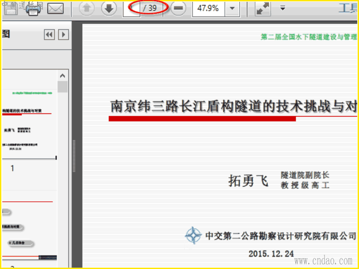The height and width of the screenshot is (269, 359).
Task: Click the fit page expand arrows icon
Action: (x=263, y=9)
